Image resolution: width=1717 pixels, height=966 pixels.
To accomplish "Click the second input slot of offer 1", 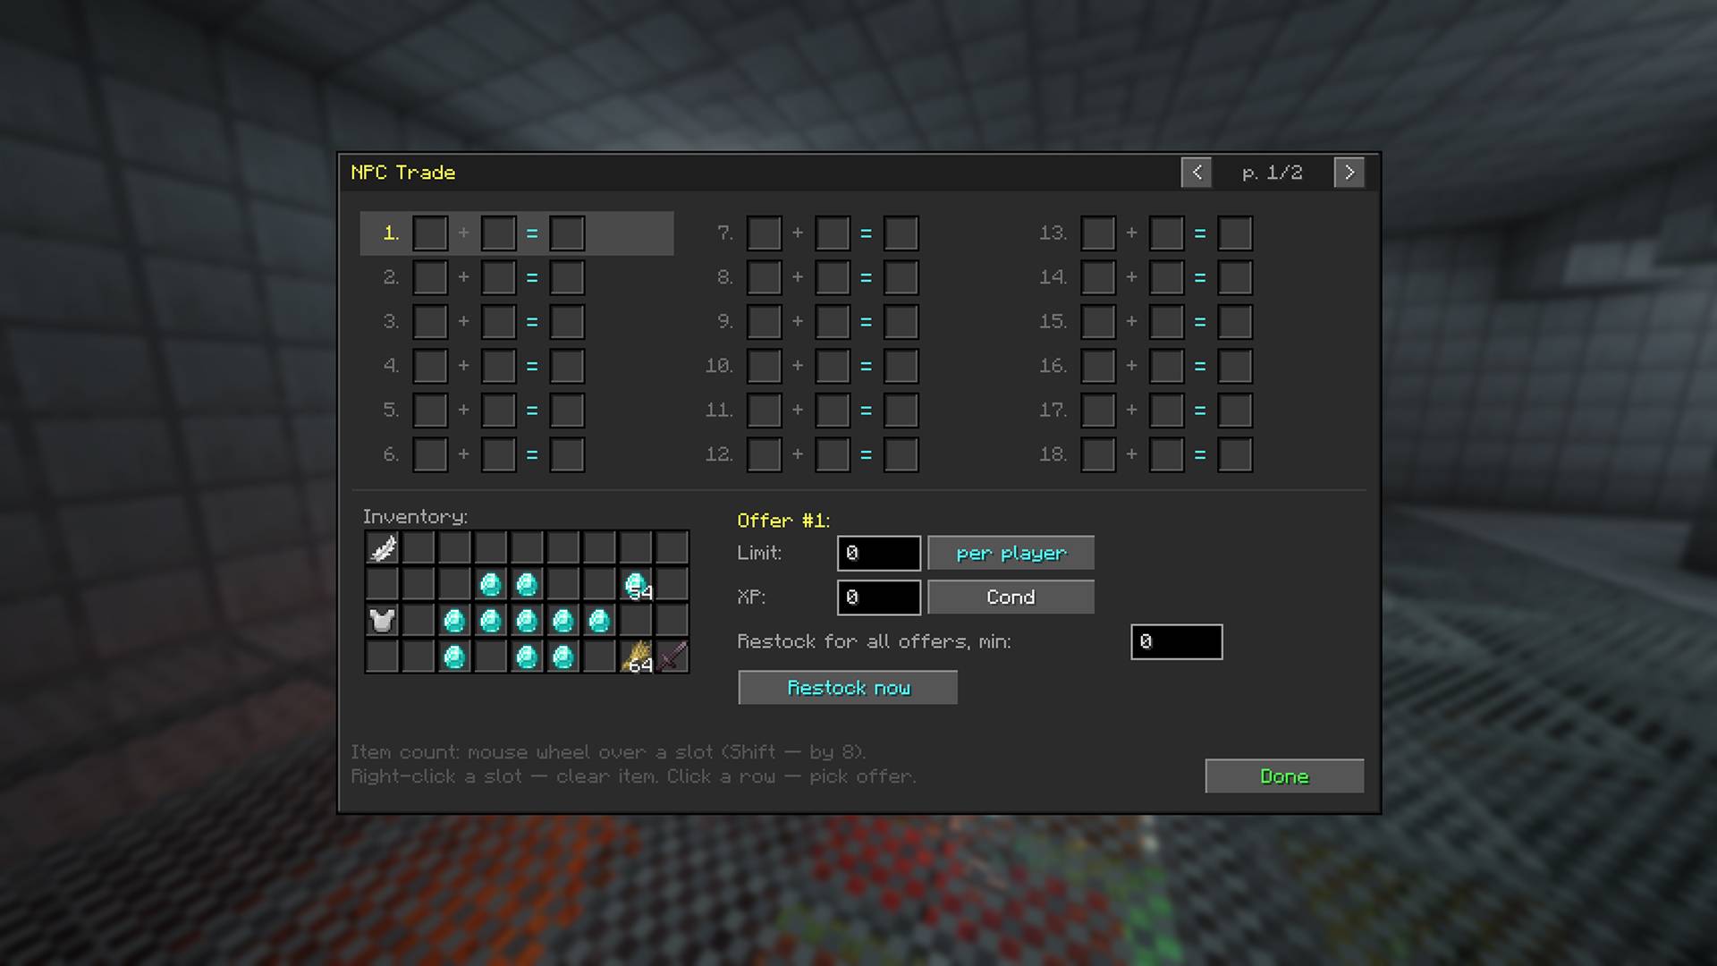I will click(498, 233).
